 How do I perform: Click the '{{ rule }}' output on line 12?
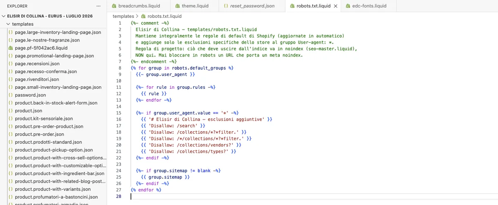[154, 94]
